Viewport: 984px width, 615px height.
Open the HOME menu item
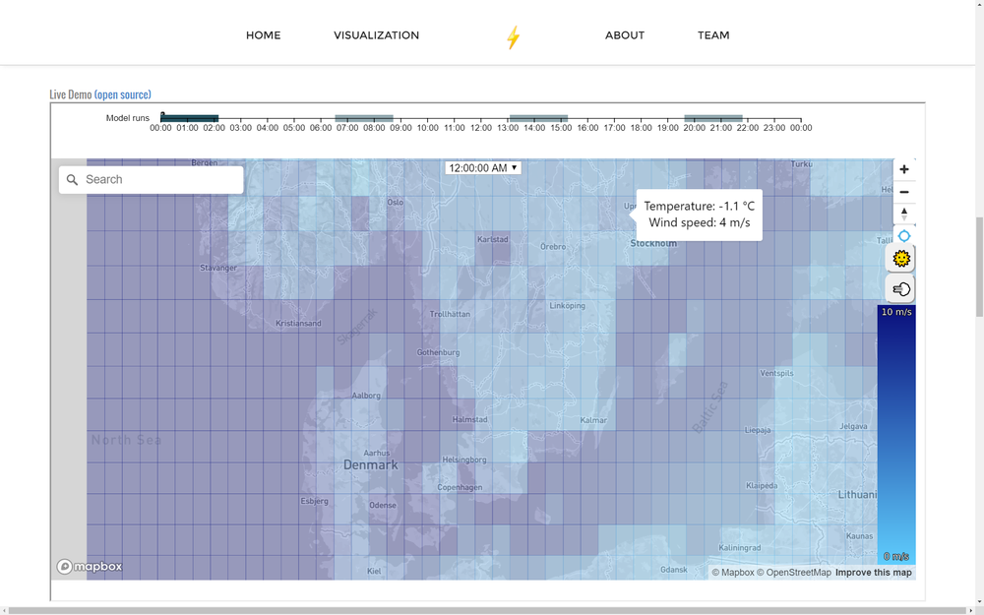click(263, 35)
